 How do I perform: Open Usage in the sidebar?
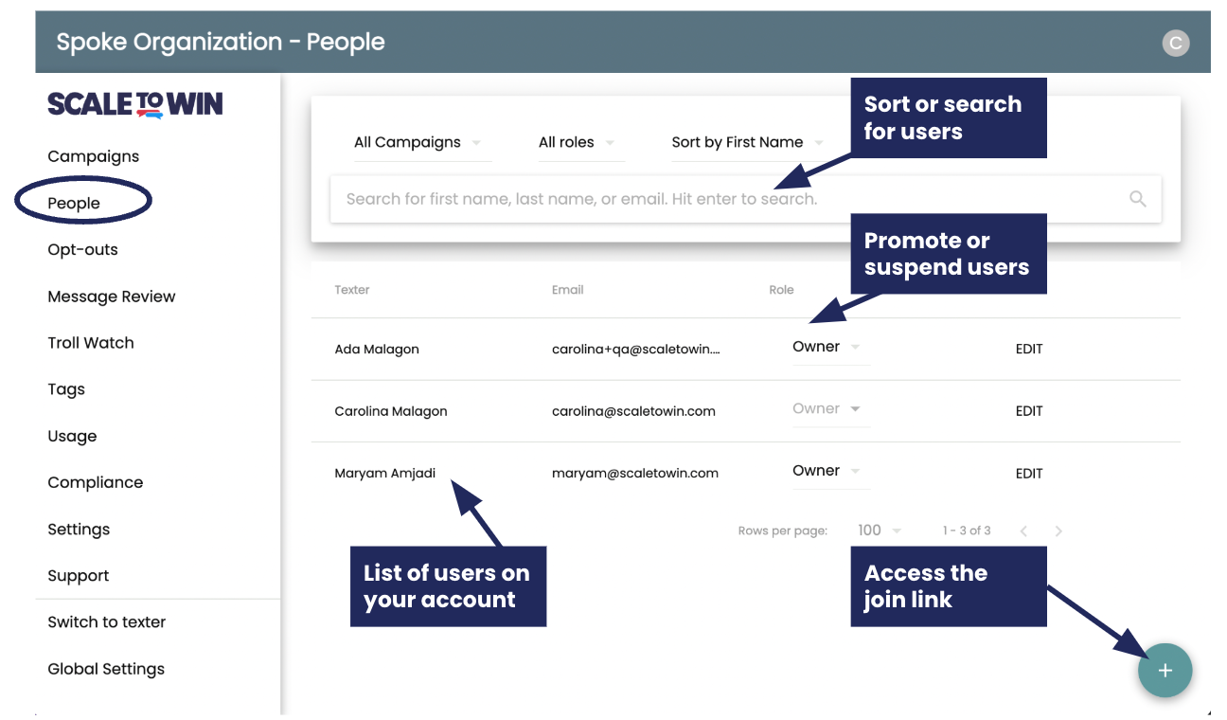click(x=72, y=436)
